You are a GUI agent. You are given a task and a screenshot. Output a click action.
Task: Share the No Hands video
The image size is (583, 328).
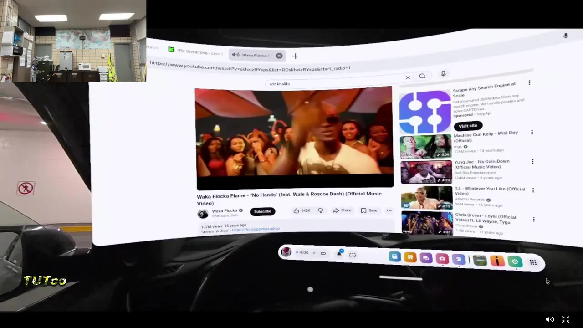click(342, 210)
